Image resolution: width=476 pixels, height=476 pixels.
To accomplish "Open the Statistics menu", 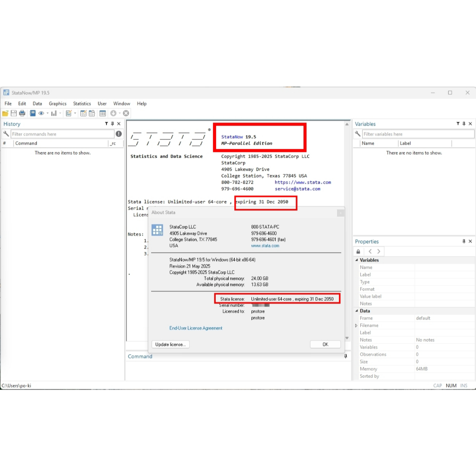I will [82, 104].
